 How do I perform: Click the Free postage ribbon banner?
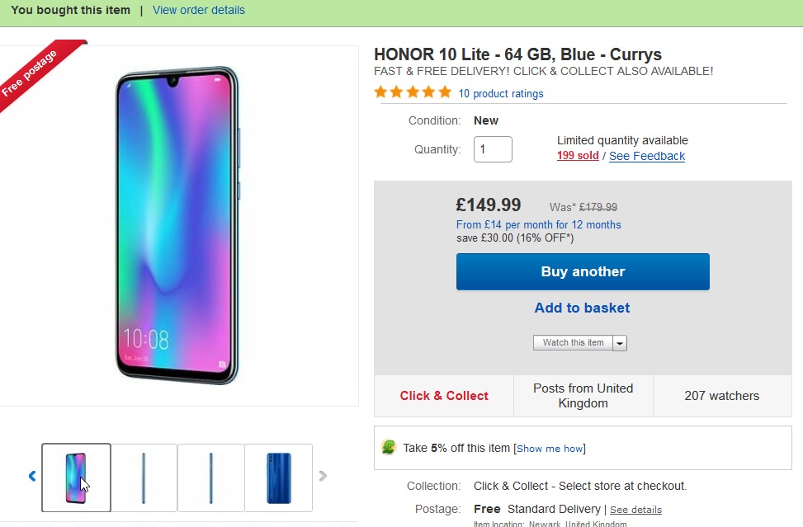click(x=33, y=73)
